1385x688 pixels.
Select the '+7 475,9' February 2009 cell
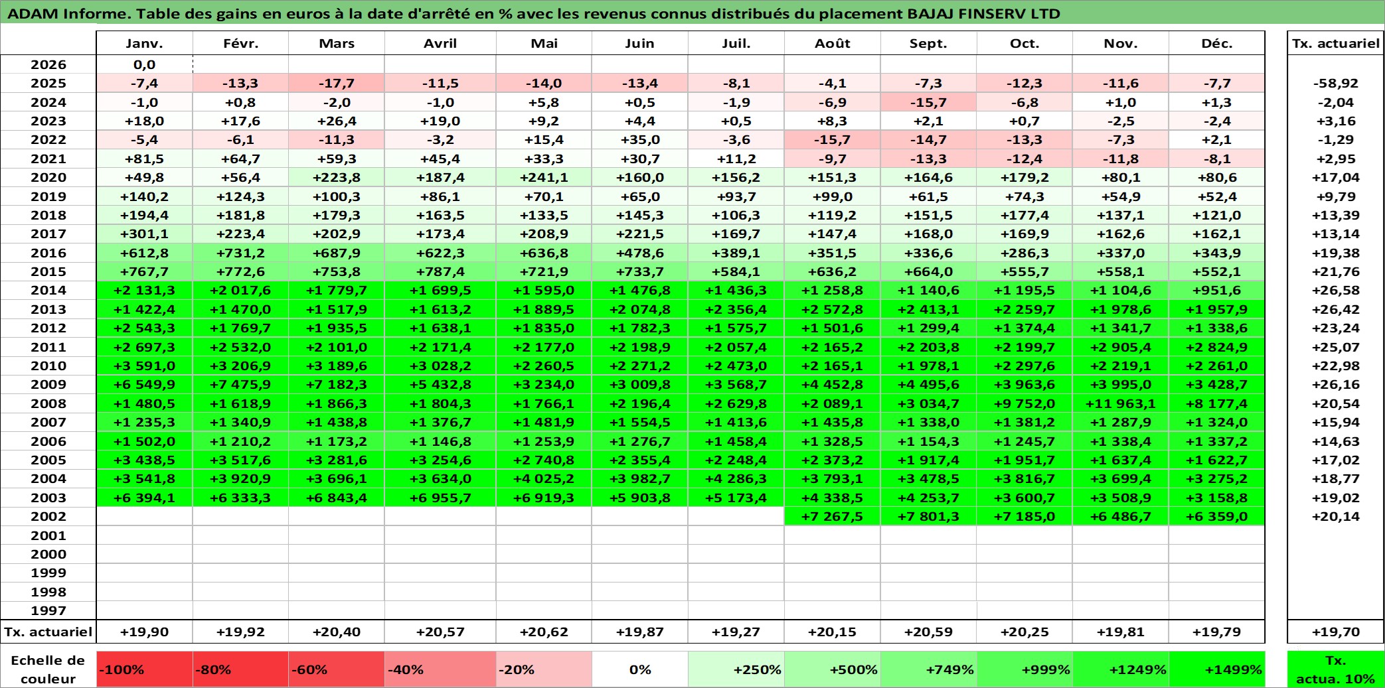240,384
